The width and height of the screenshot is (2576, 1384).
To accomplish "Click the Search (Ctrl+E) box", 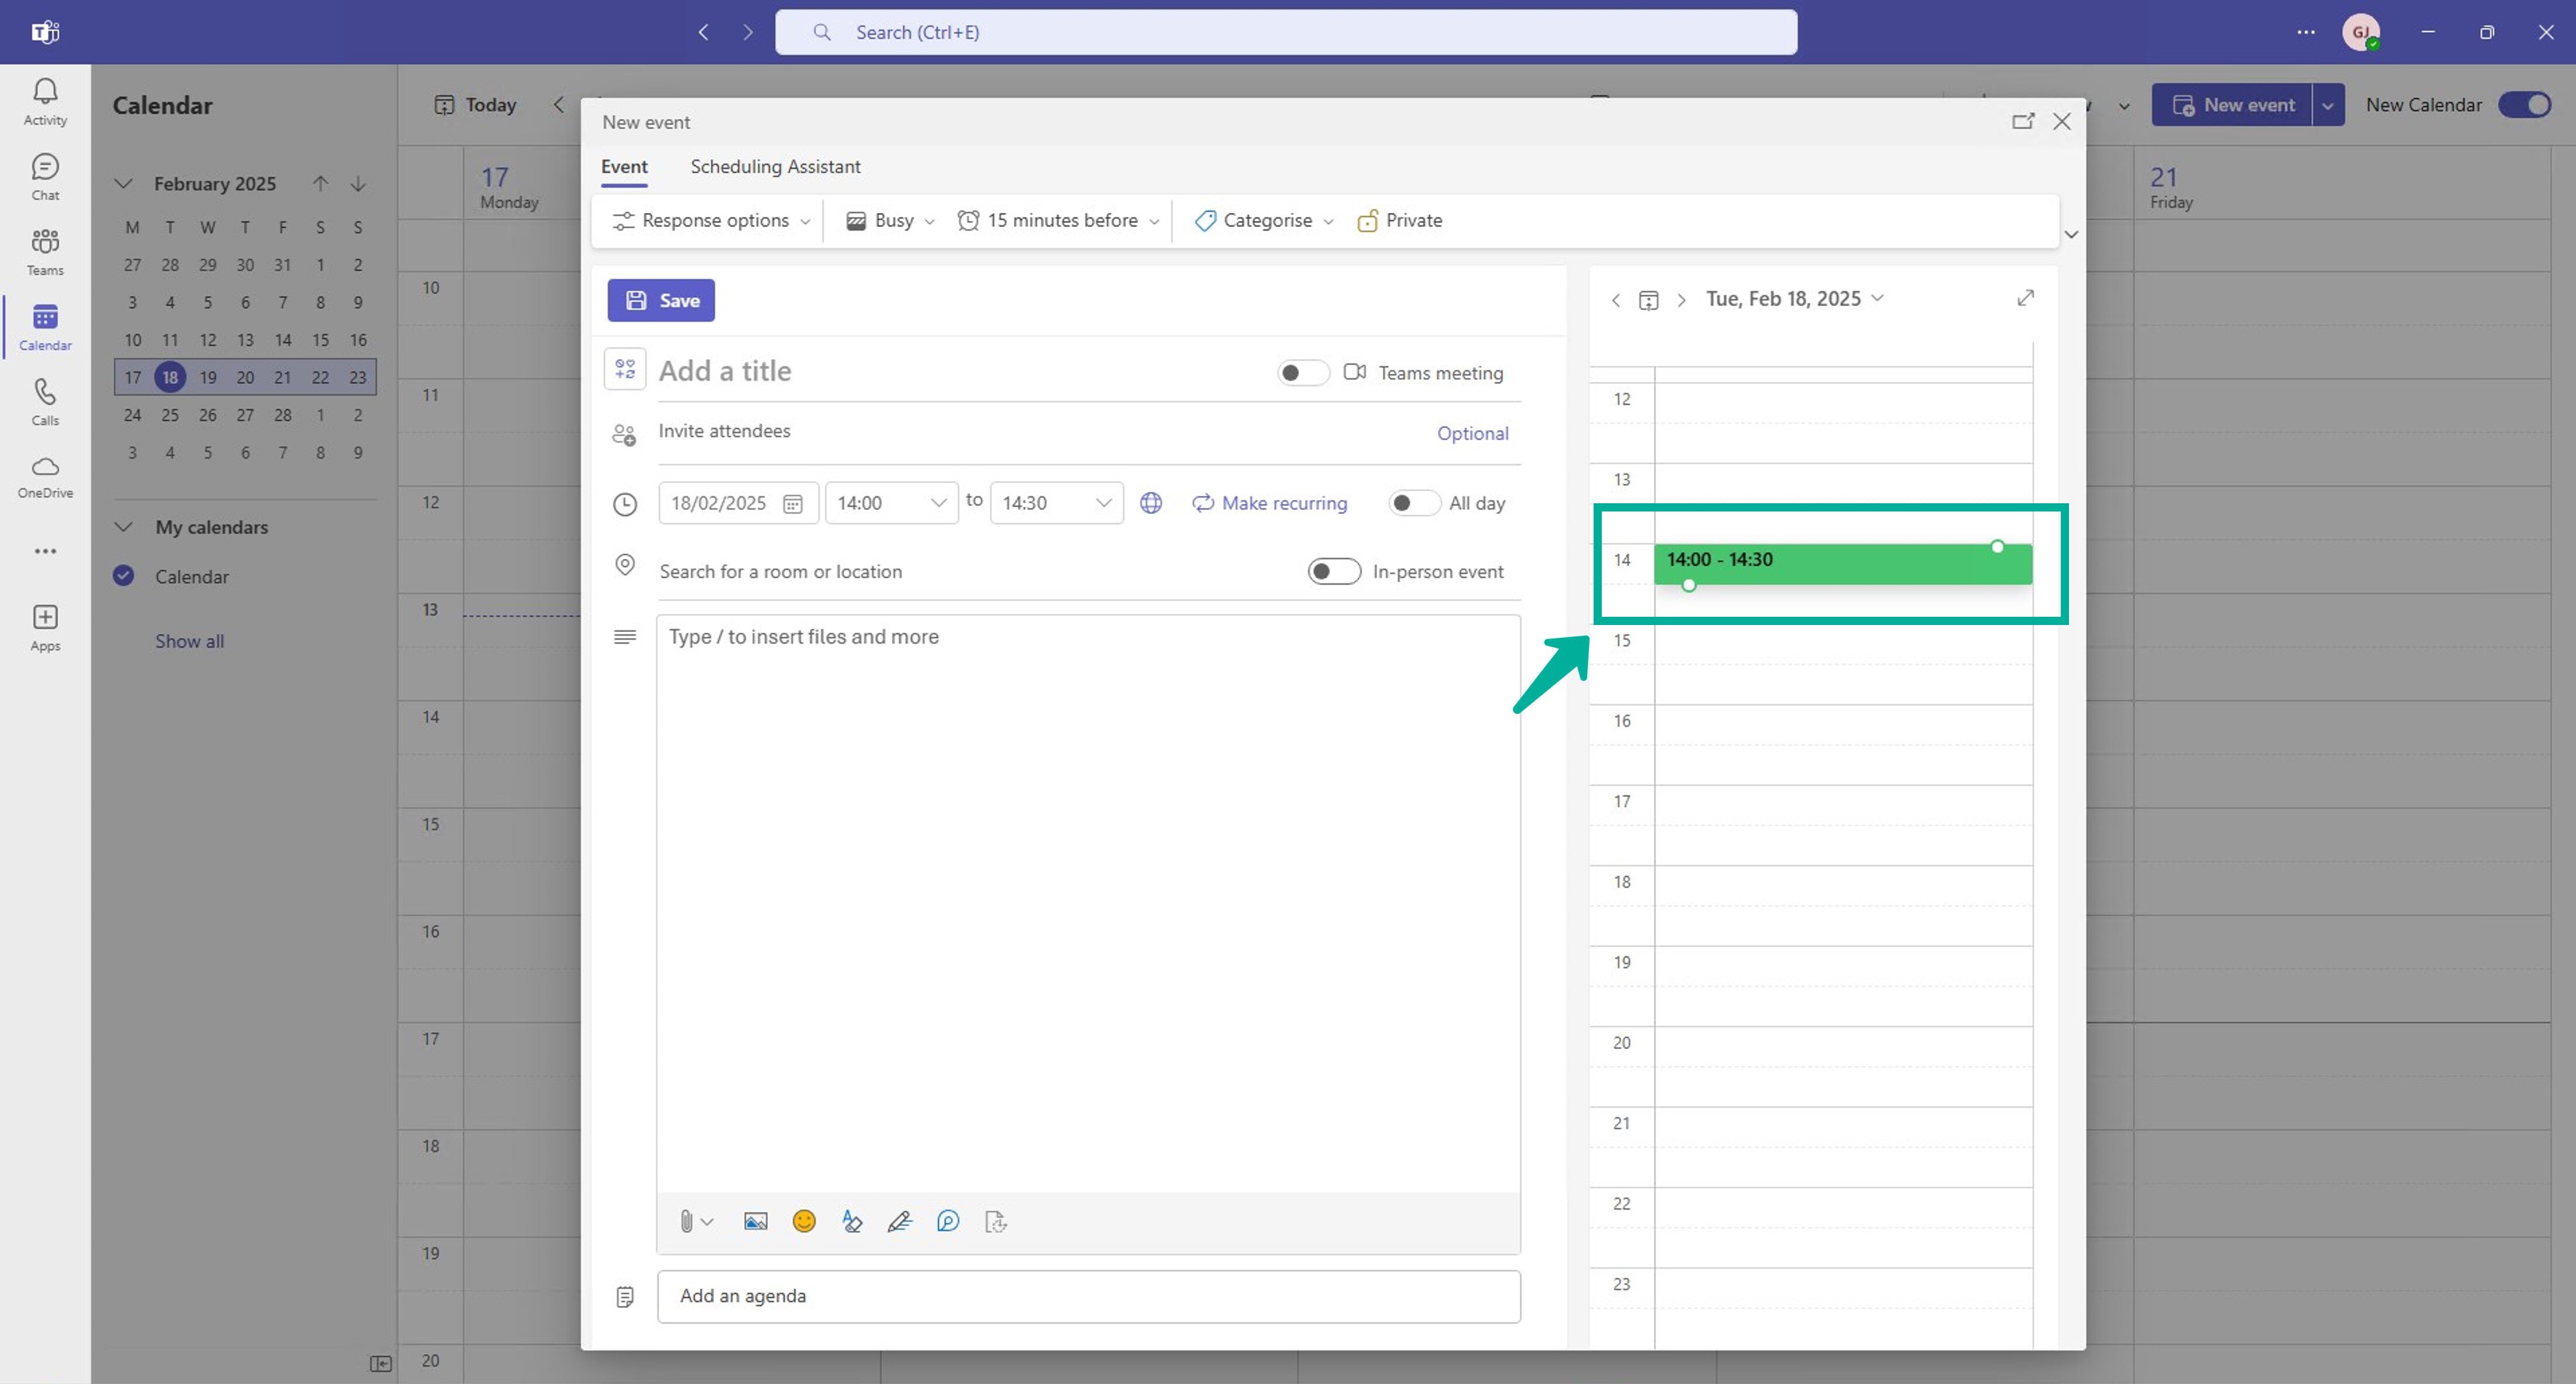I will [x=1286, y=32].
